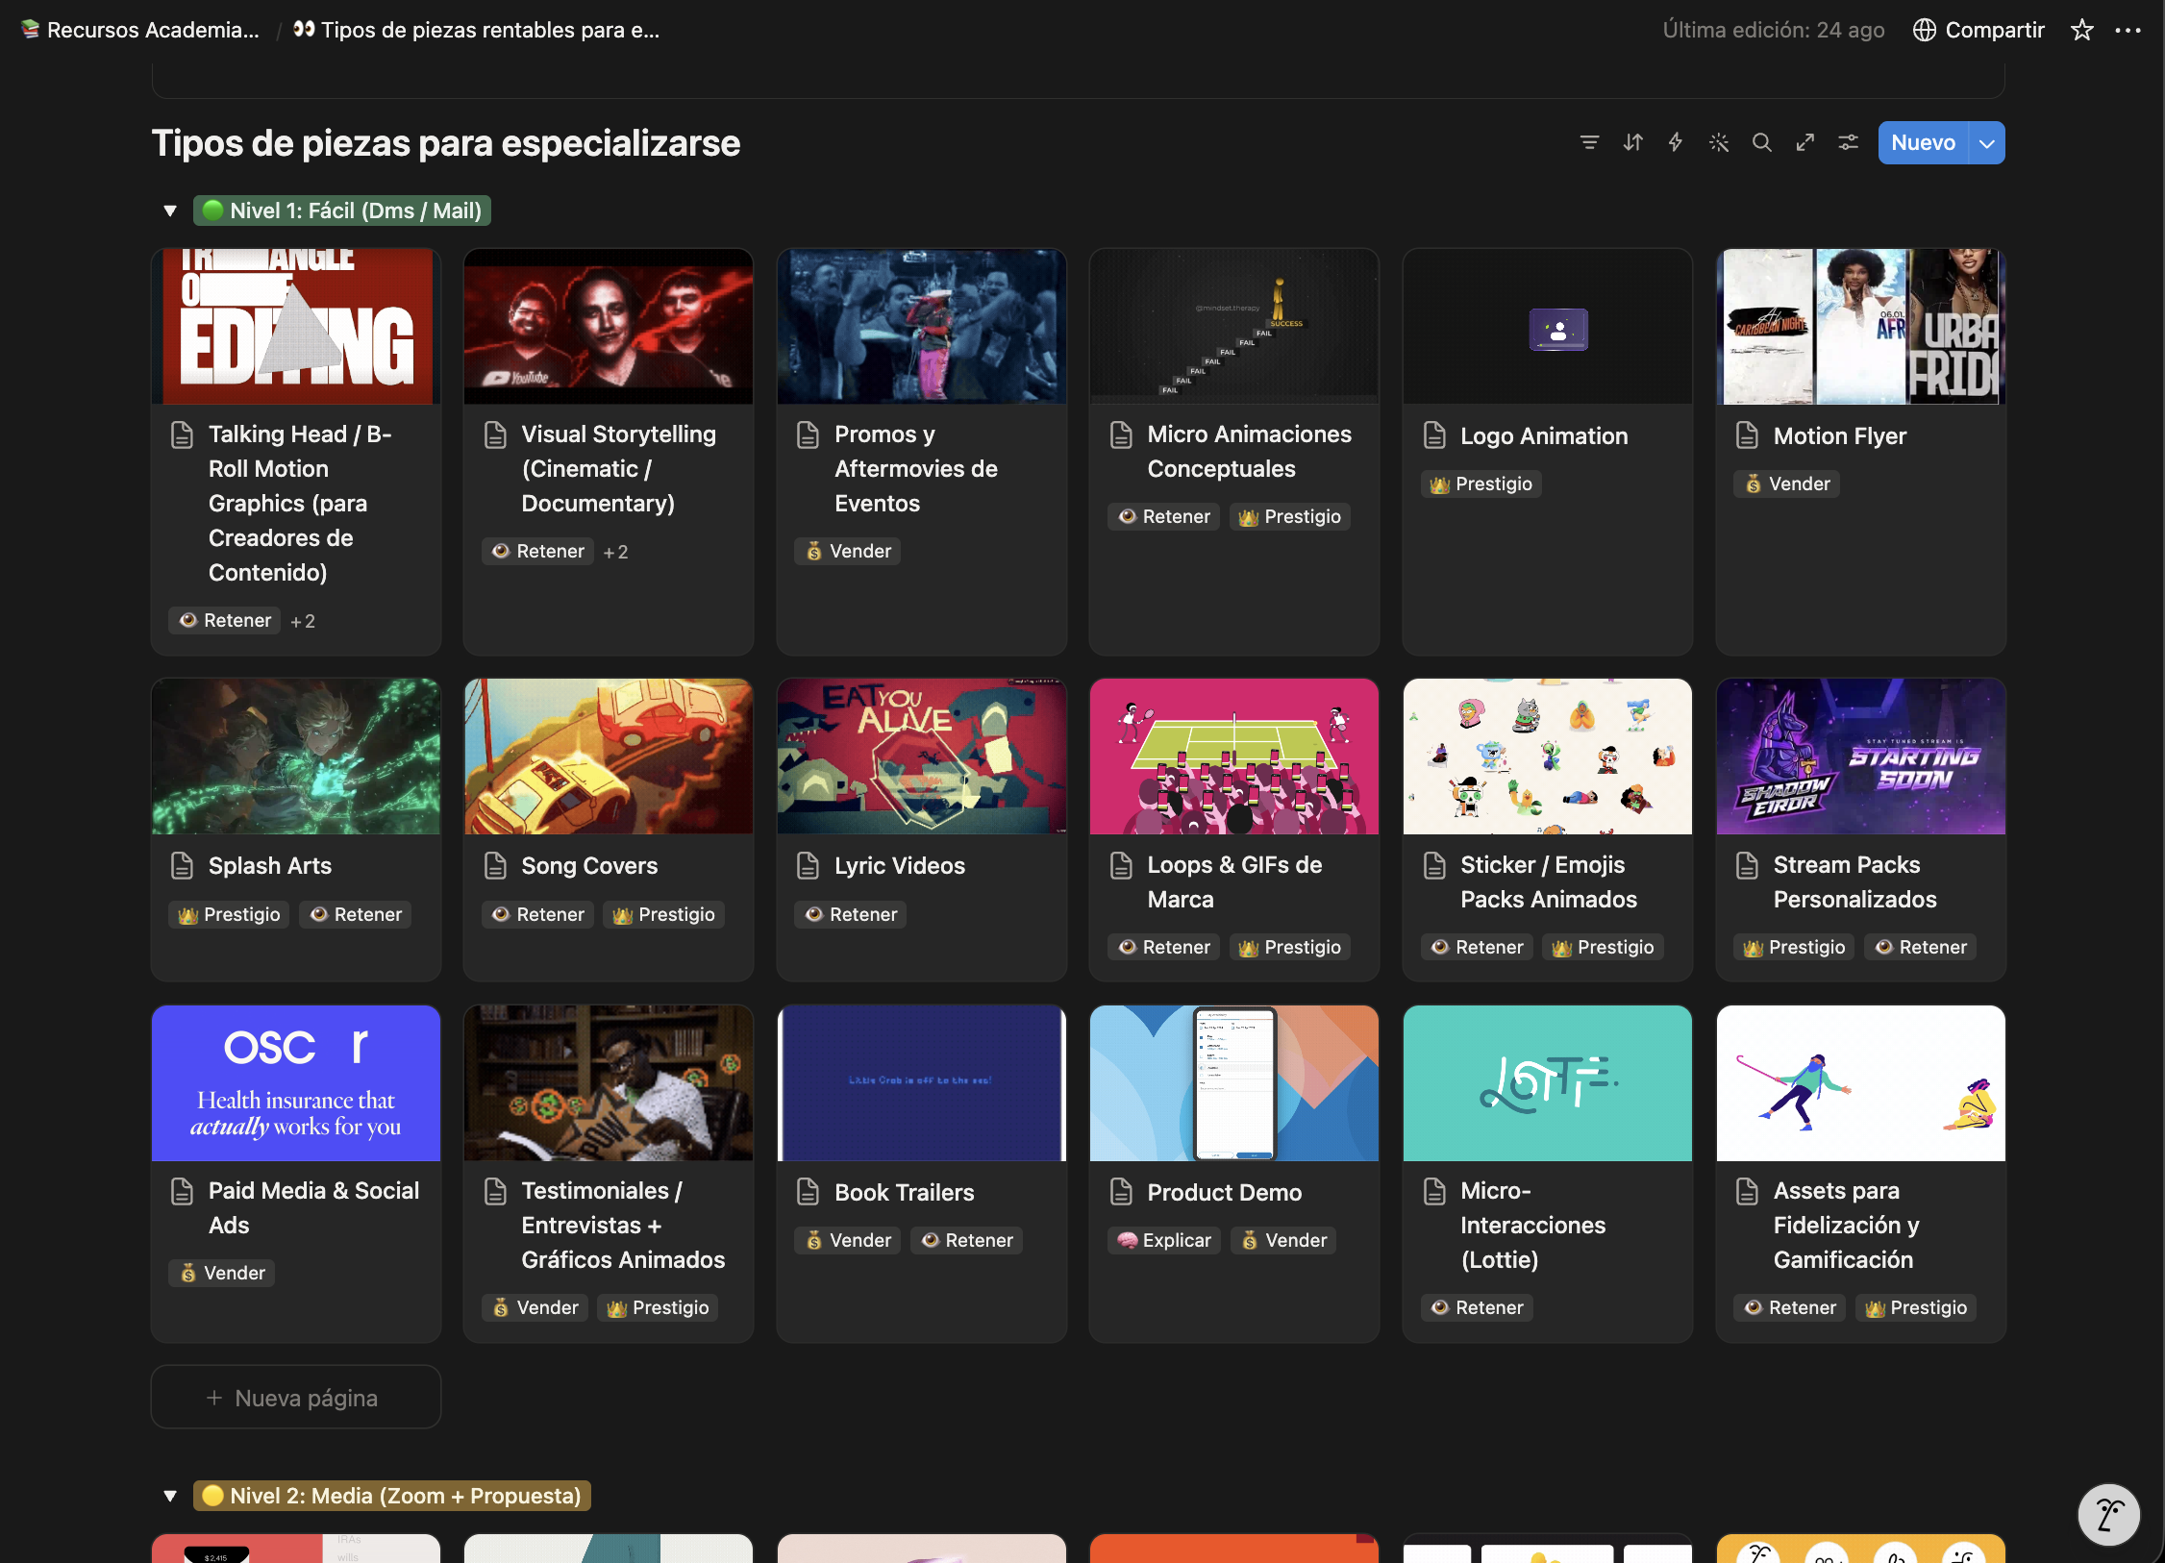The image size is (2165, 1563).
Task: Click the page icon beside Product Demo
Action: tap(1121, 1192)
